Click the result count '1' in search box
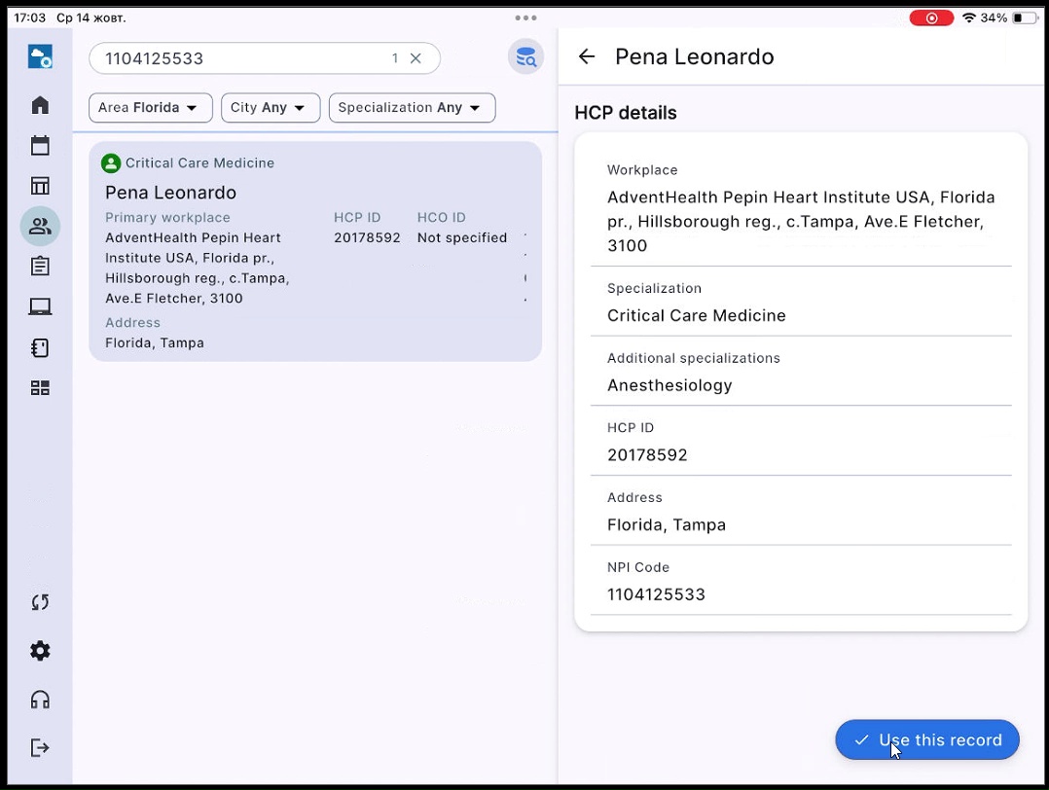1049x790 pixels. pos(395,58)
